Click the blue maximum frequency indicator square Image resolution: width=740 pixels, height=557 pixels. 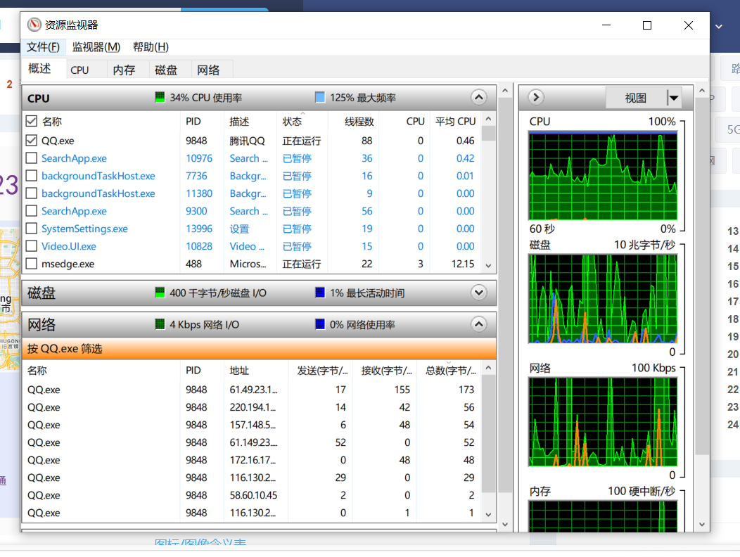point(320,97)
